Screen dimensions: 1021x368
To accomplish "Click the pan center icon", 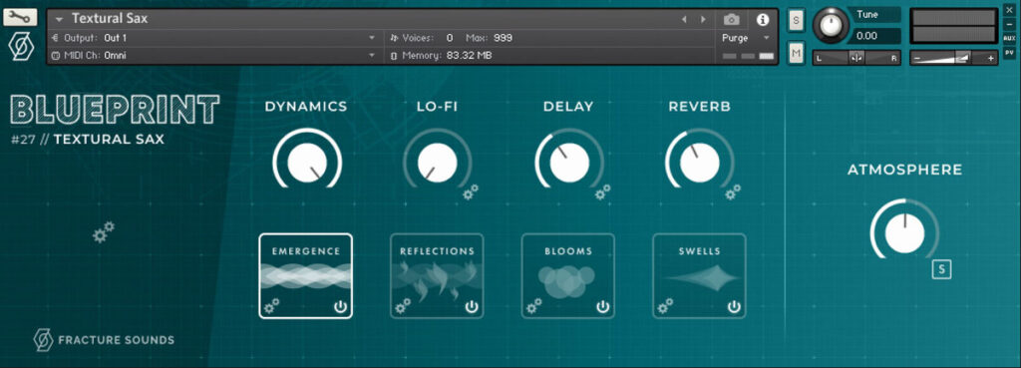I will pos(856,58).
